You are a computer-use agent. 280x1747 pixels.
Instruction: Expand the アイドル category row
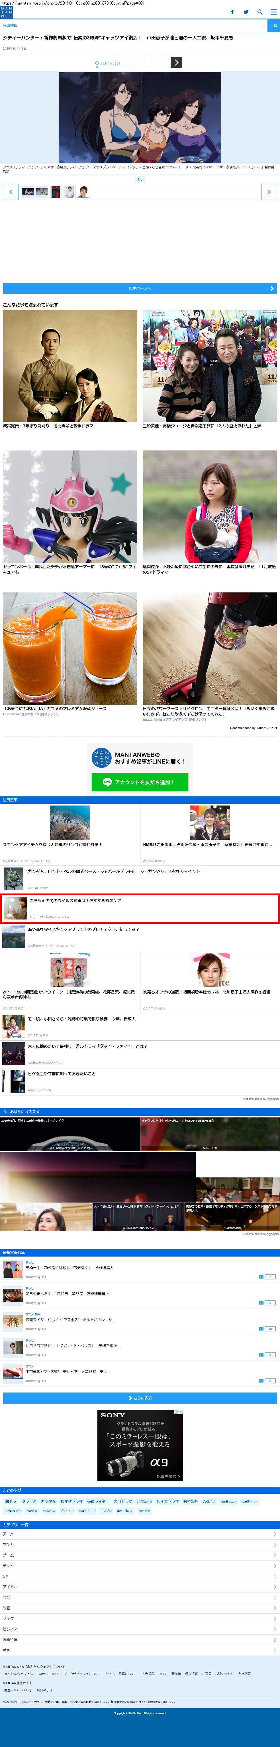point(140,1586)
